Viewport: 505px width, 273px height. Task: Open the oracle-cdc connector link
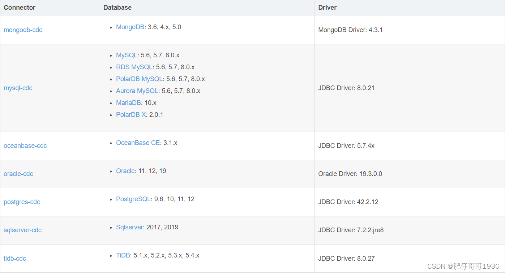point(18,174)
